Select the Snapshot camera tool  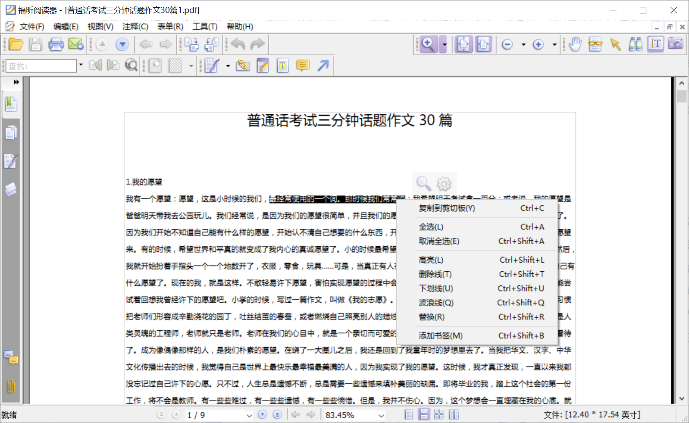click(676, 44)
